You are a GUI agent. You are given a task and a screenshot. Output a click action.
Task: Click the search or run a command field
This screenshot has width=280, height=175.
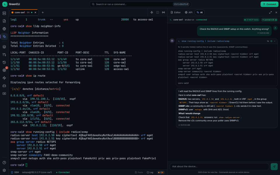pyautogui.click(x=140, y=4)
